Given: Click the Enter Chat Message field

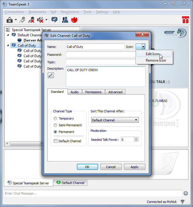Looking at the screenshot, I should pyautogui.click(x=93, y=193).
